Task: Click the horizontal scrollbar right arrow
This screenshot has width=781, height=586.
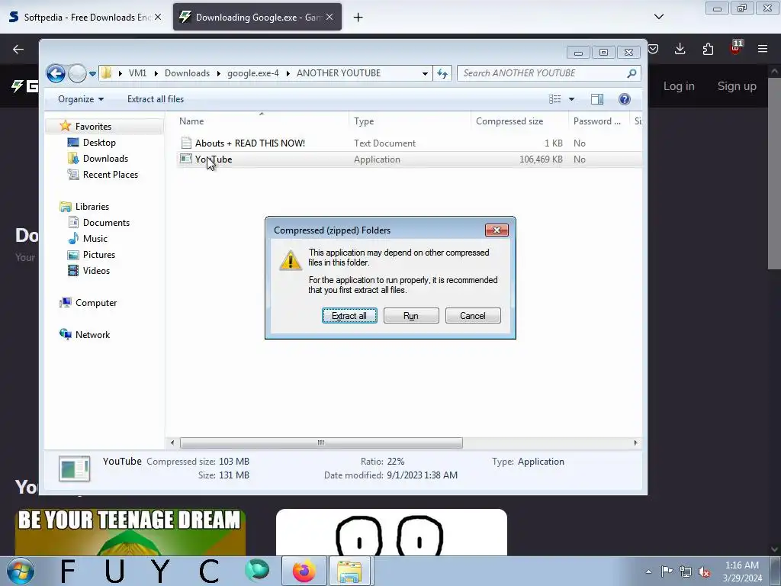Action: 635,443
